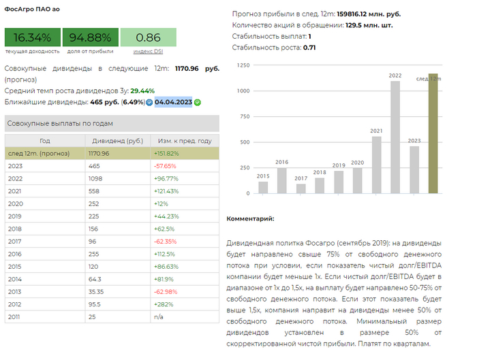Select the highlighted date 04.04.2023
Viewport: 477px width, 360px height.
point(173,102)
